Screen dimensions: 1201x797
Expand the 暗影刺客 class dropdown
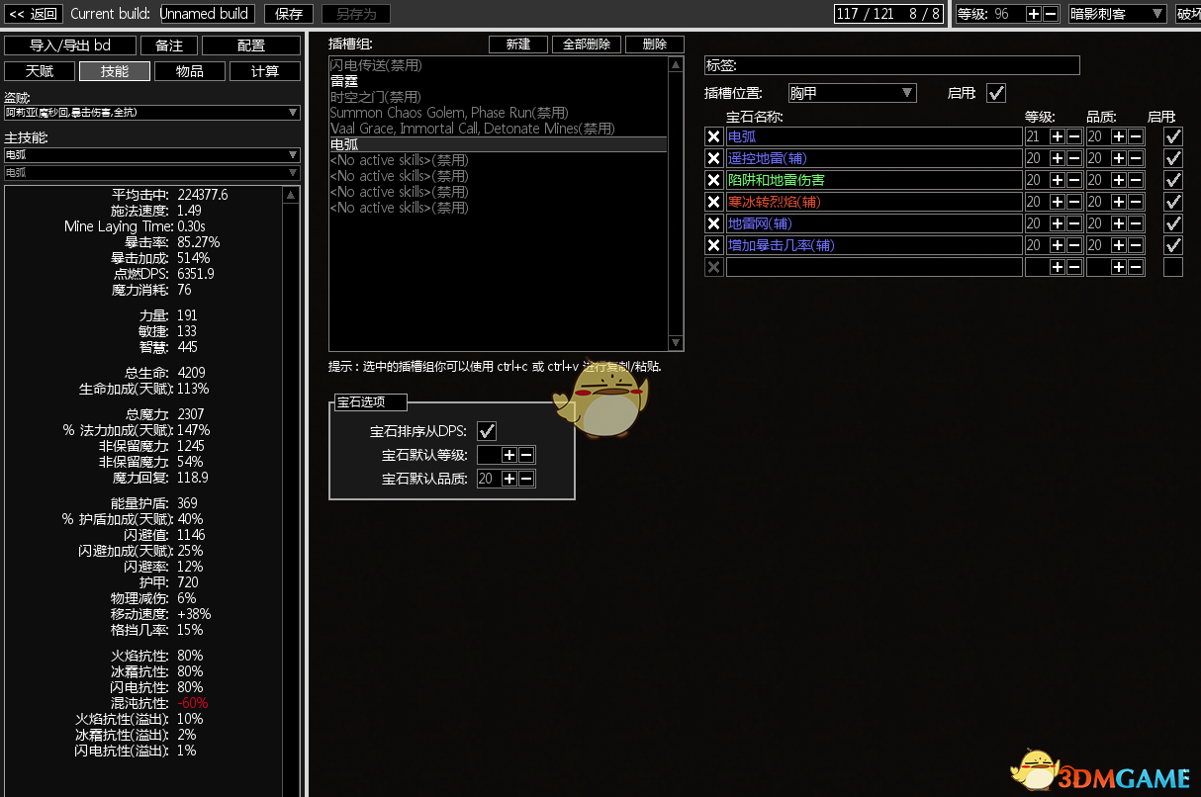[x=1117, y=14]
